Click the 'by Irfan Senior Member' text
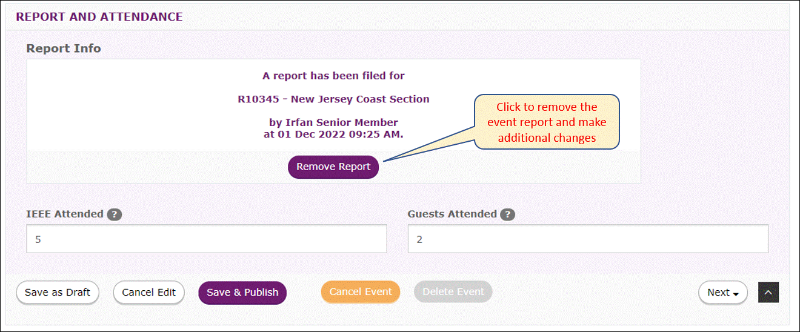Screen dimensions: 800x332 click(x=333, y=122)
